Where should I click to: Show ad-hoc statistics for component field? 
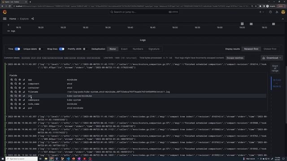tap(24, 84)
